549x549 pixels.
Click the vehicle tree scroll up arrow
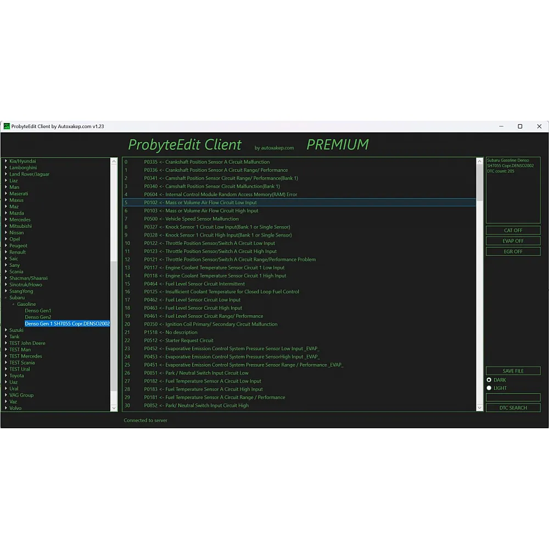pos(114,161)
